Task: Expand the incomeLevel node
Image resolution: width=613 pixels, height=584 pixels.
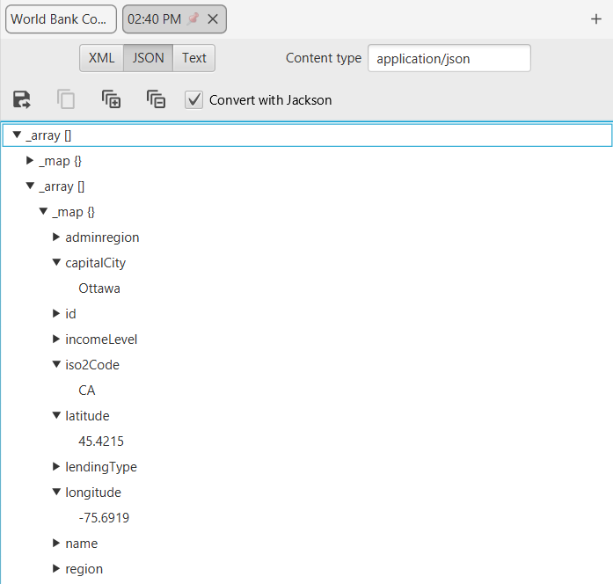Action: point(56,339)
